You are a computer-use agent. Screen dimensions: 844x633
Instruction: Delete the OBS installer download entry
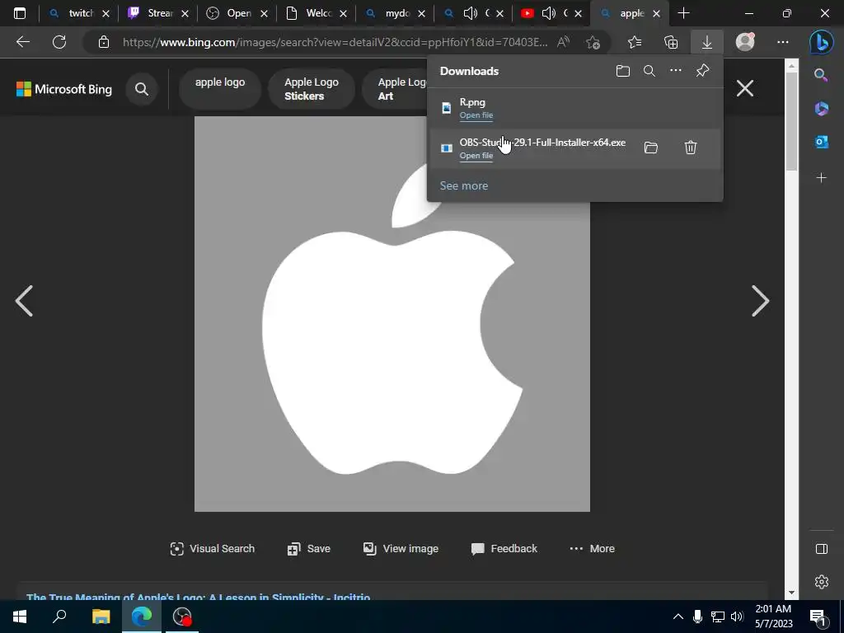(x=691, y=148)
